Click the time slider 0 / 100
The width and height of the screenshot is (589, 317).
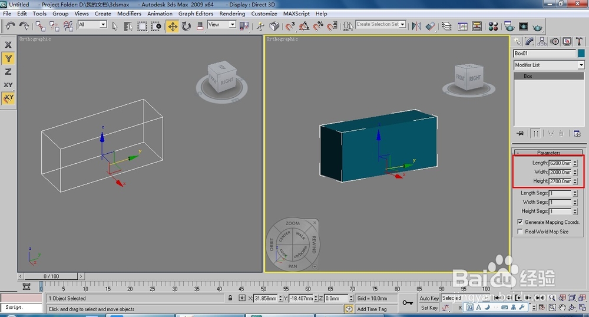click(x=51, y=276)
